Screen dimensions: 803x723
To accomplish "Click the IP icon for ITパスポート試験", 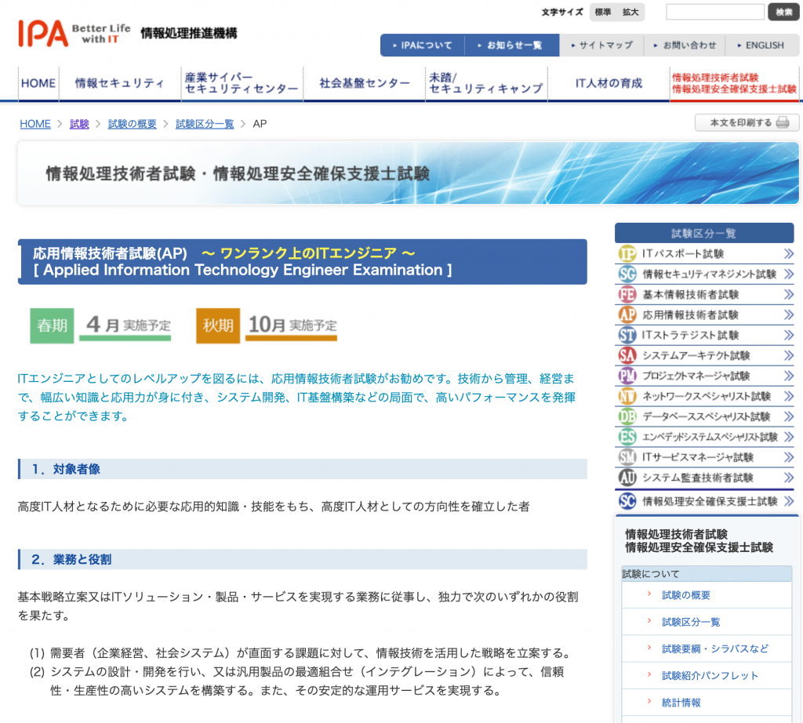I will 627,253.
